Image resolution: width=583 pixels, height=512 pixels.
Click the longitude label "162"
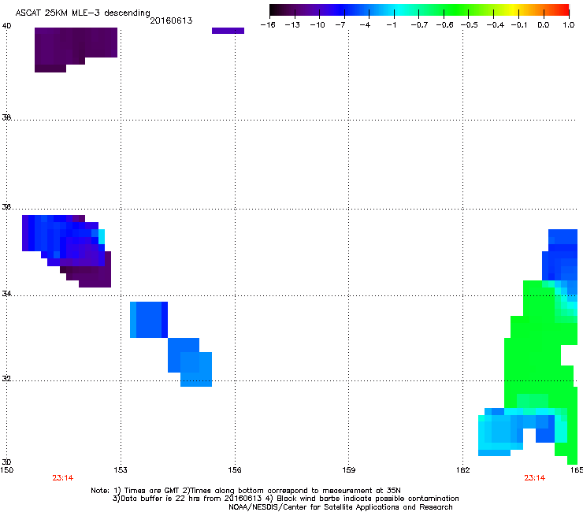tap(462, 470)
